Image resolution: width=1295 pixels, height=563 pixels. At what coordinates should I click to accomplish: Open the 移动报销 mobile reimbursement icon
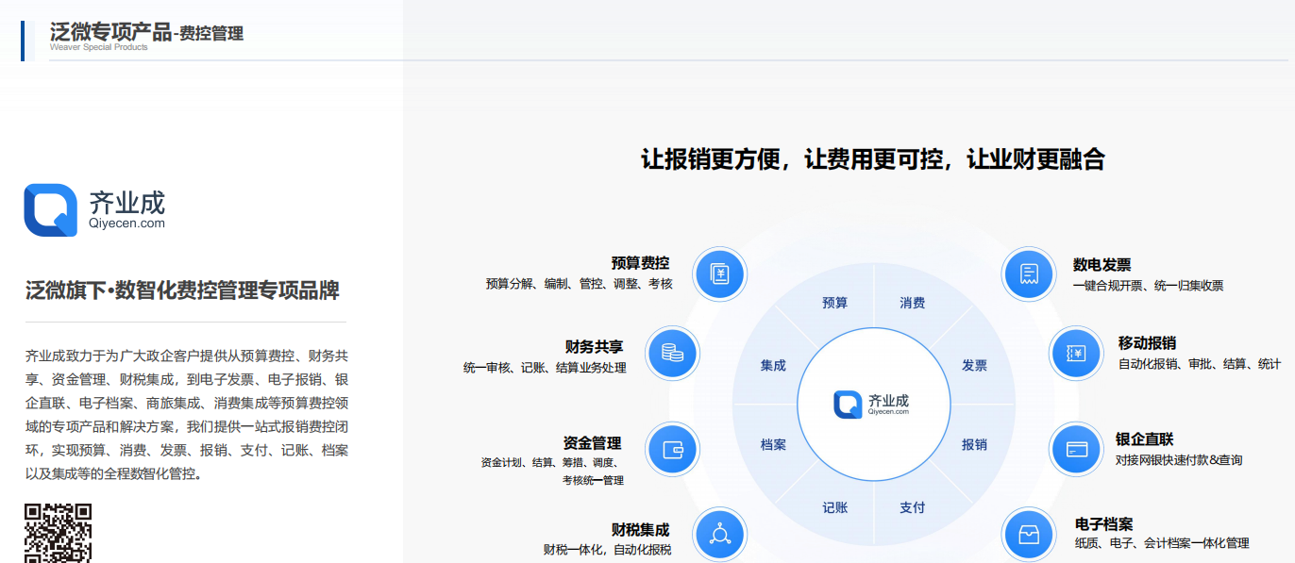(1076, 354)
